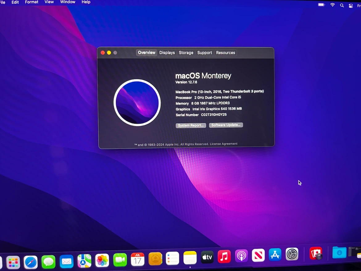Open the Downloads folder in Dock
The image size is (361, 271).
click(x=339, y=252)
